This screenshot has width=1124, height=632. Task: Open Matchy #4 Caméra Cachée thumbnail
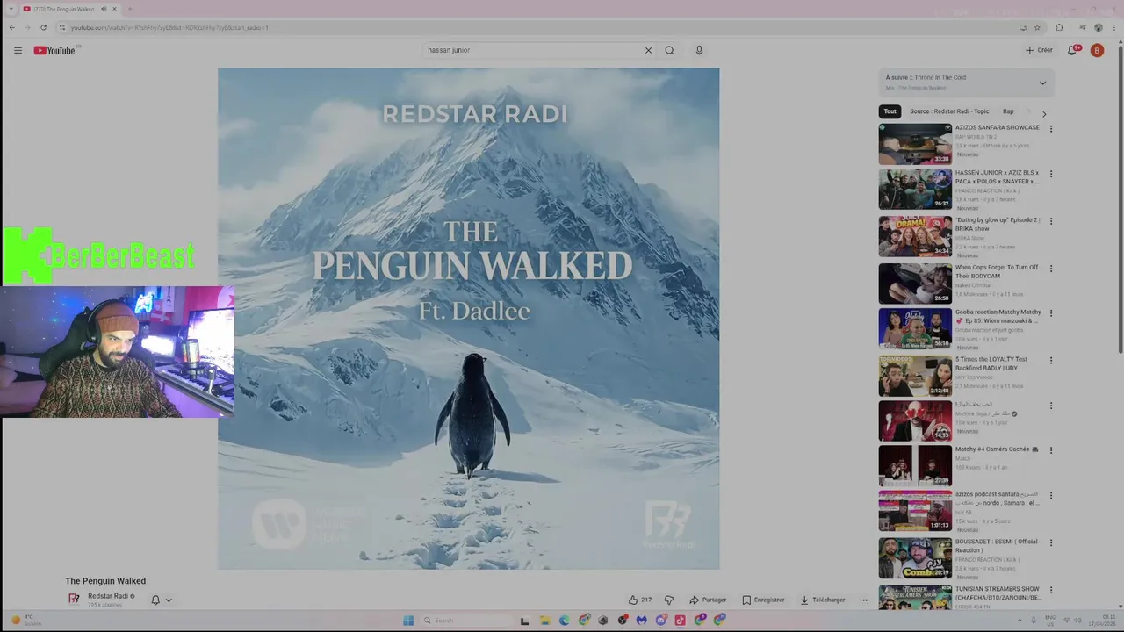915,466
